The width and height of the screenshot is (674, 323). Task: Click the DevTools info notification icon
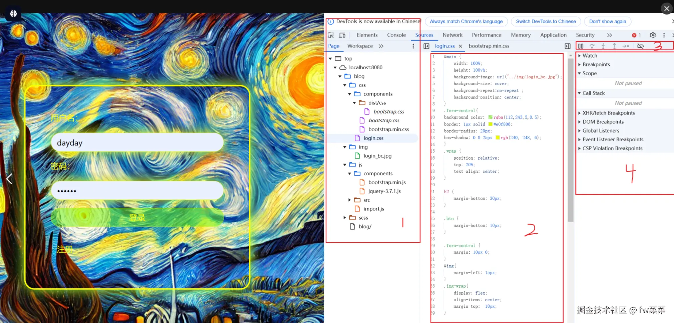(331, 22)
